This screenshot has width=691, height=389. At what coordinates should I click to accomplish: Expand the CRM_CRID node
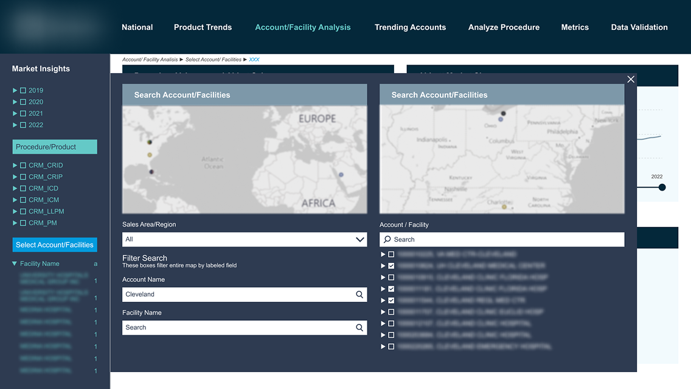(x=15, y=166)
